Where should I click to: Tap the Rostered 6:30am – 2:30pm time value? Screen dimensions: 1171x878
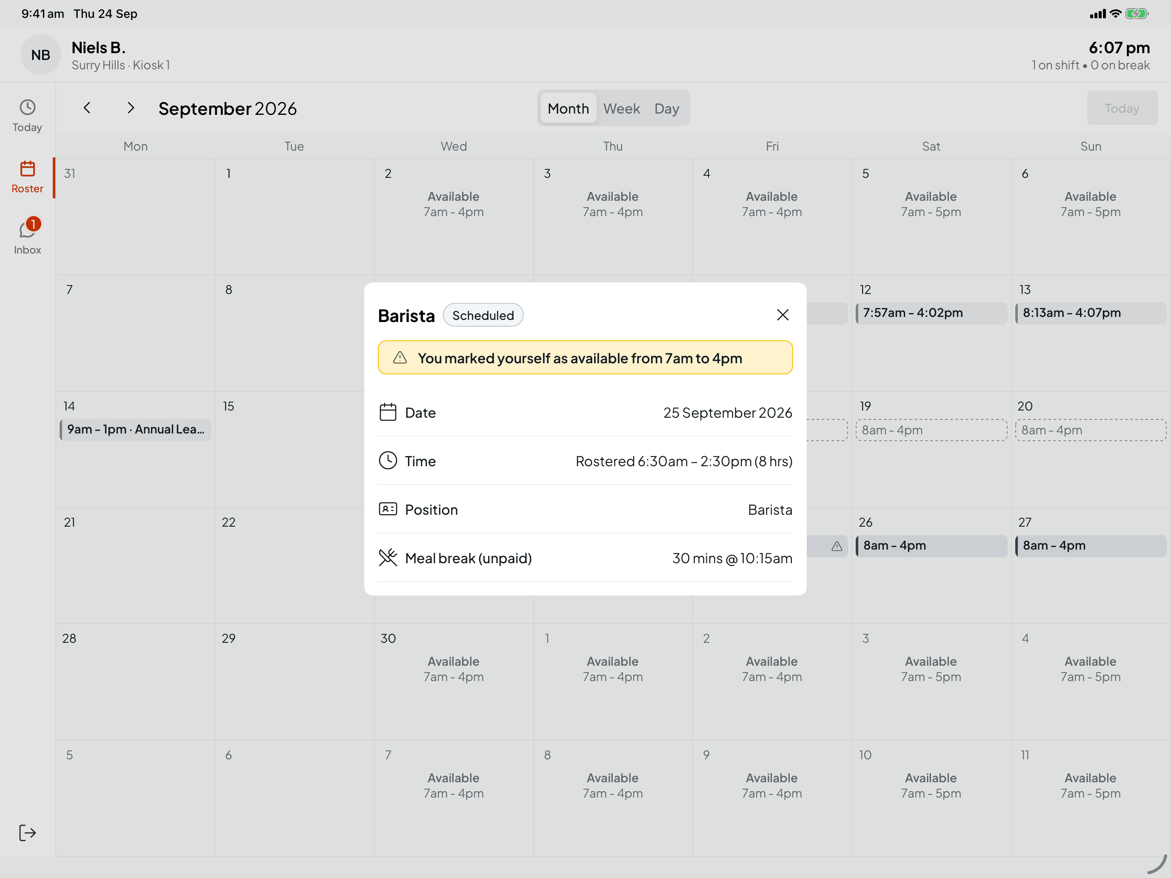[684, 461]
